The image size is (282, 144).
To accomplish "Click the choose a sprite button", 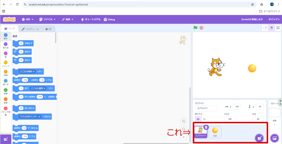I will [259, 138].
